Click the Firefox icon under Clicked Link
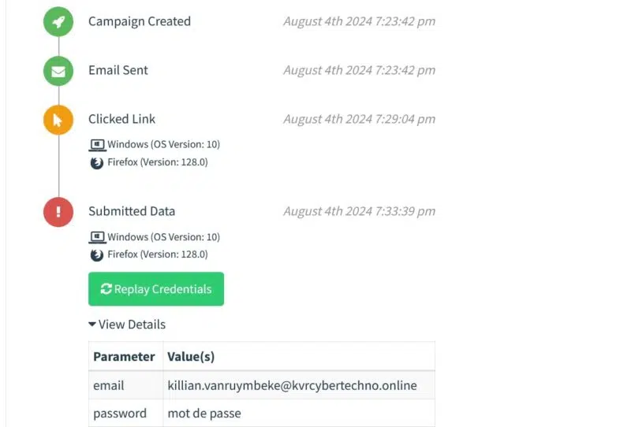Image resolution: width=631 pixels, height=427 pixels. [x=97, y=163]
